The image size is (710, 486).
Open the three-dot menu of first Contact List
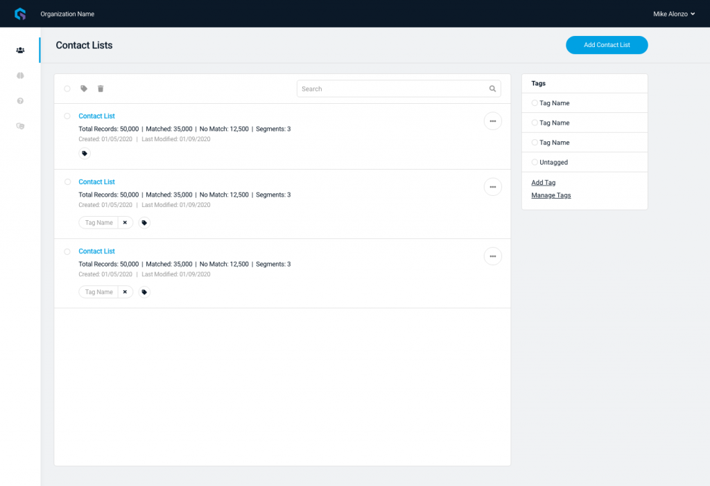coord(493,121)
